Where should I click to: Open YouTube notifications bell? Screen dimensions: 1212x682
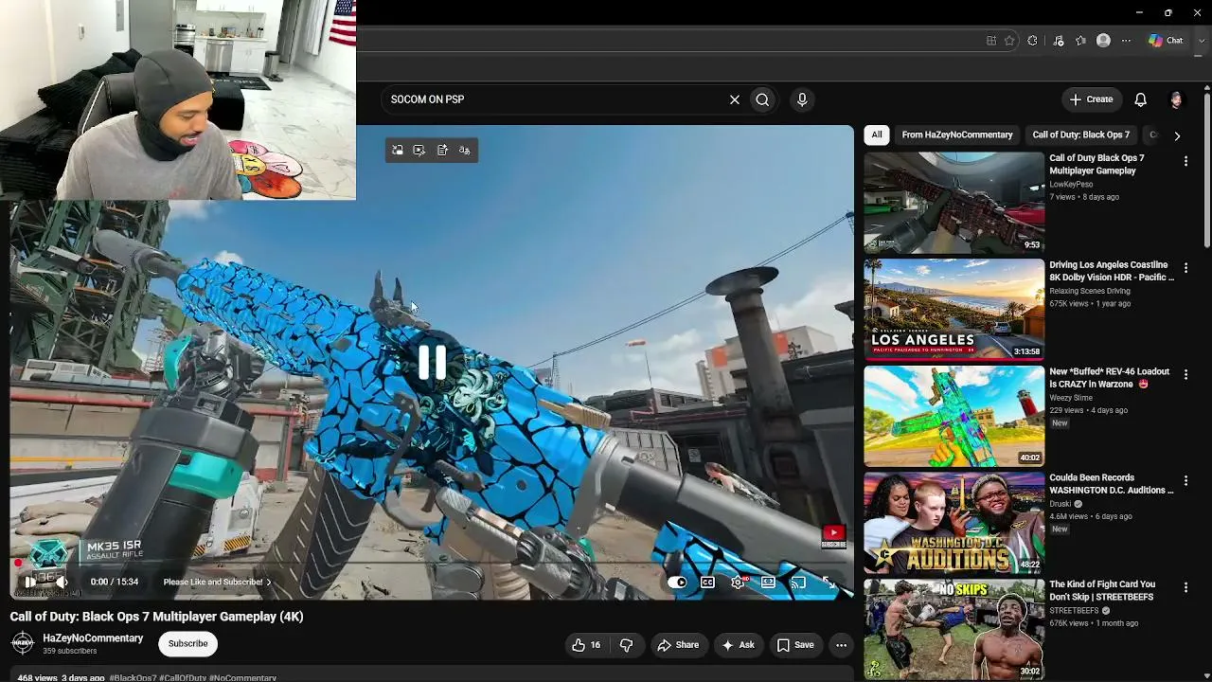[x=1141, y=99]
